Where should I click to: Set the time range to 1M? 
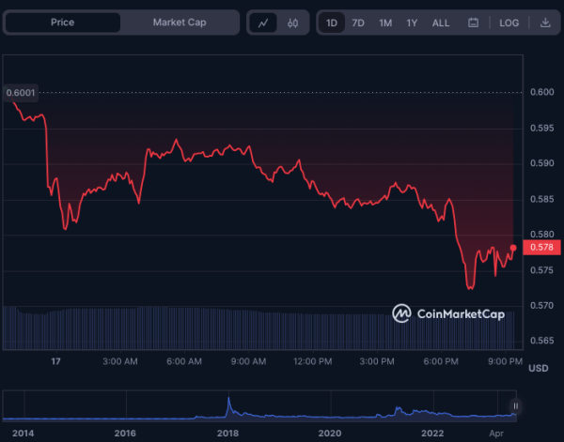click(x=385, y=23)
